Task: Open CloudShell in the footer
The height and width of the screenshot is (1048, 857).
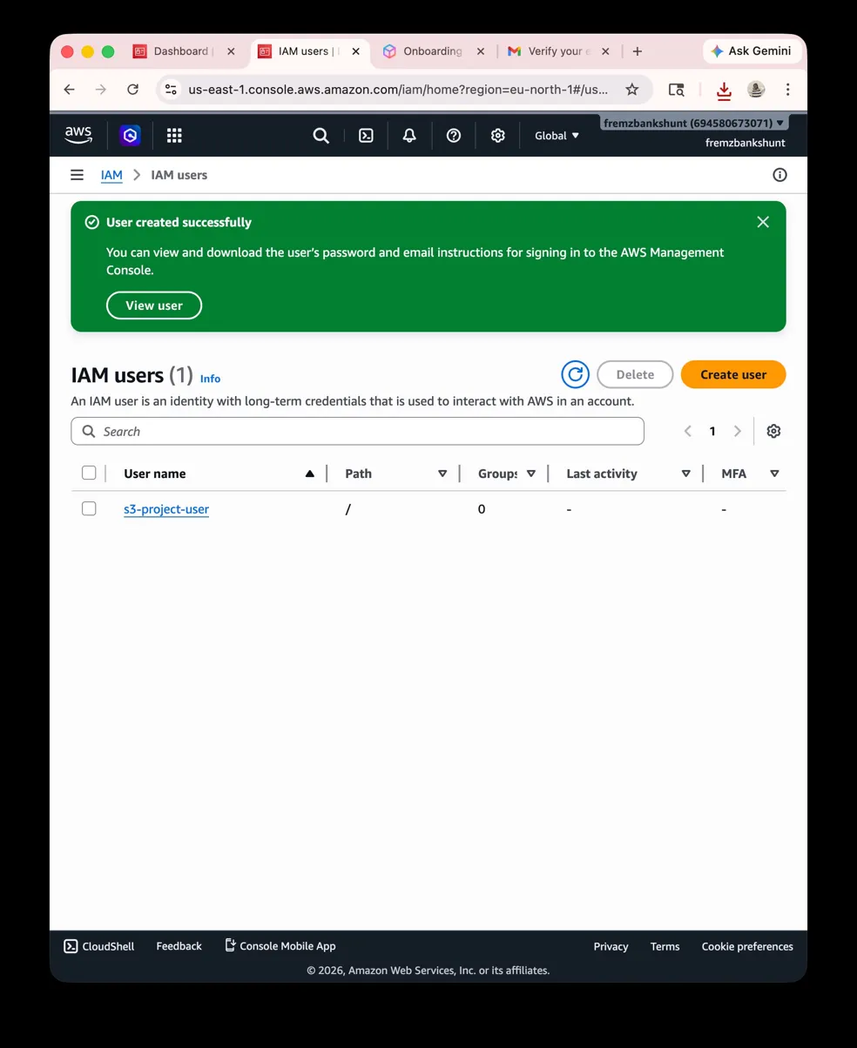Action: pos(99,946)
